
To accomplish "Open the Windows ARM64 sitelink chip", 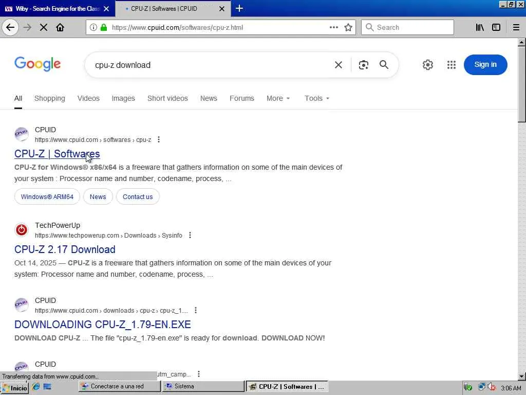I will (x=47, y=197).
